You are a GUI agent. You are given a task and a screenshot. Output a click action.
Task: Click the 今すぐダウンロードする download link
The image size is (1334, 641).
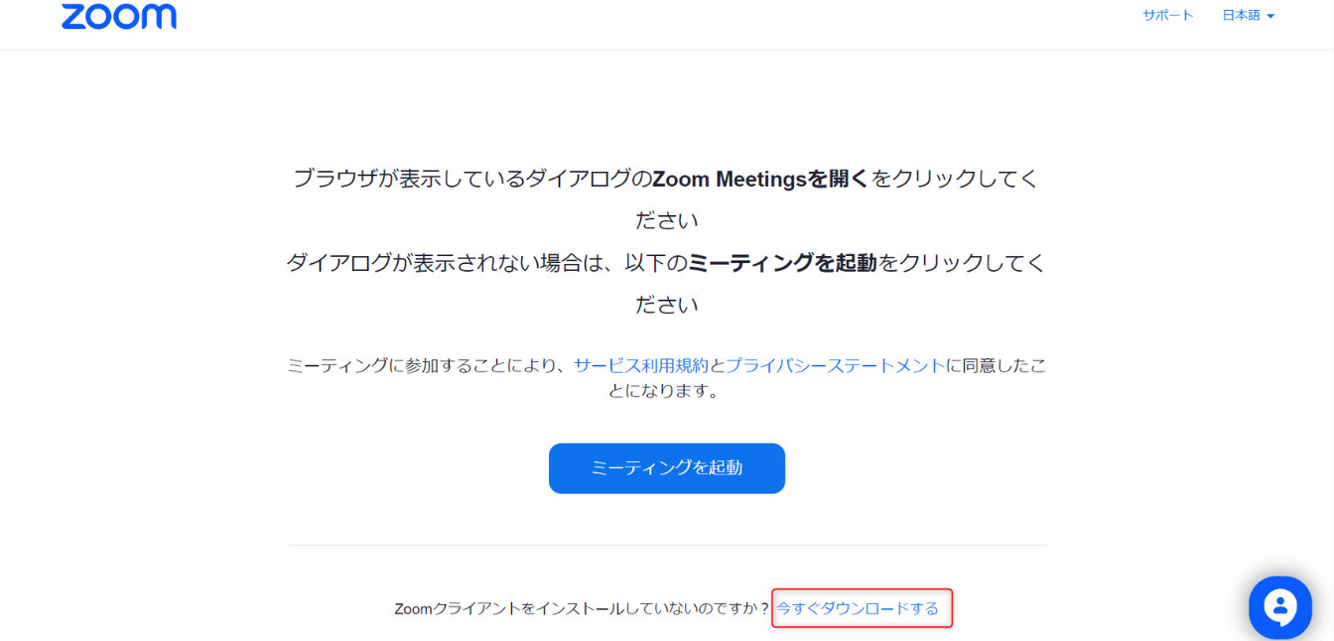858,608
